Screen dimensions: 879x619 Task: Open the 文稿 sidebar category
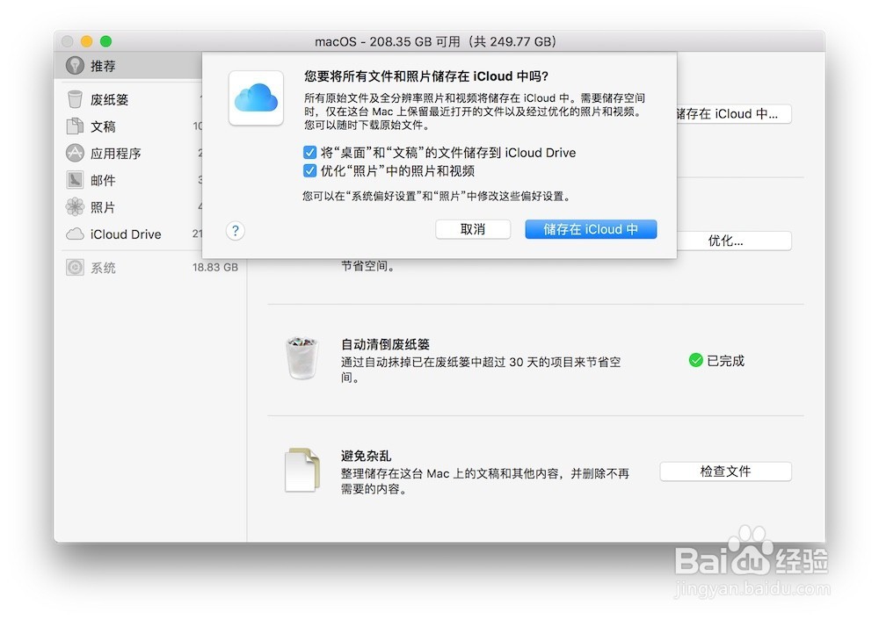pyautogui.click(x=128, y=126)
